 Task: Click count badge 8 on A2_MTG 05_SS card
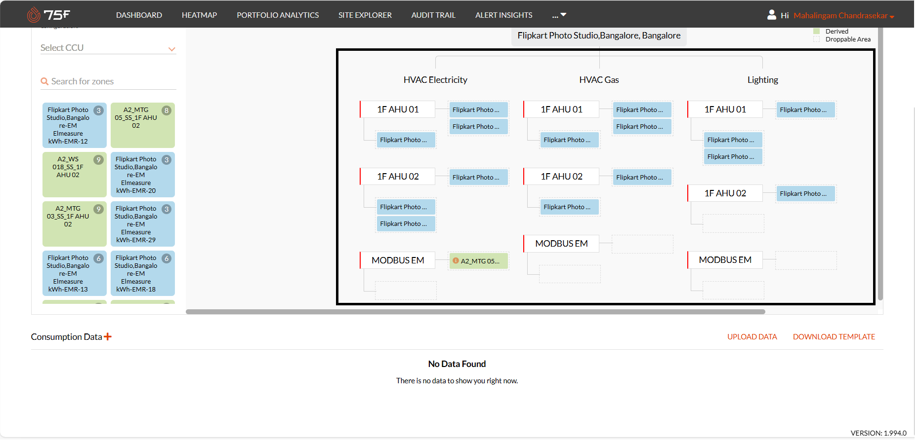tap(167, 110)
